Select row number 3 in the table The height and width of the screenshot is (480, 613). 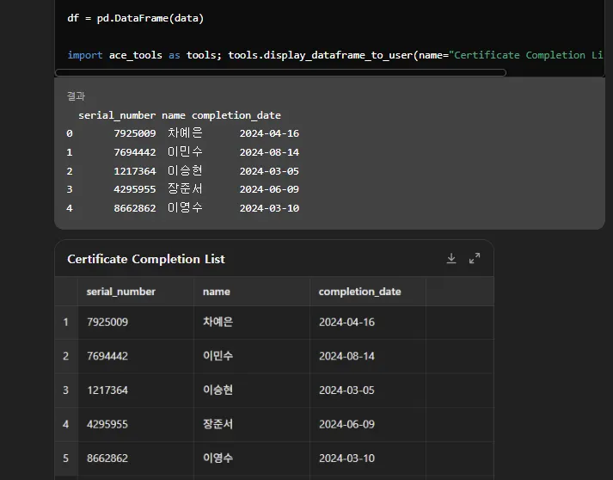[65, 391]
